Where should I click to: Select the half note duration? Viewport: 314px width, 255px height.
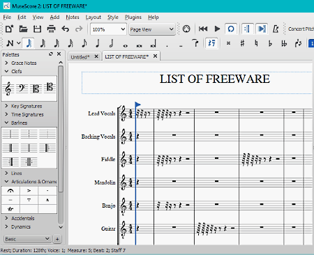(112, 43)
